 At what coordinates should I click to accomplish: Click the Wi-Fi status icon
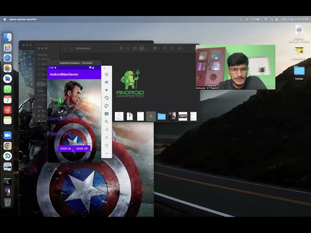pos(266,19)
